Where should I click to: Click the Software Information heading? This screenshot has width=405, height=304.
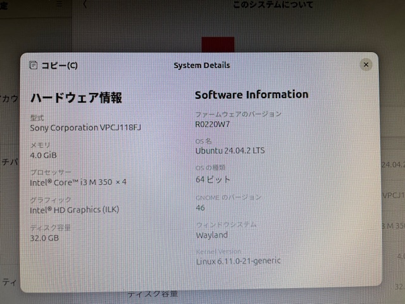point(252,94)
